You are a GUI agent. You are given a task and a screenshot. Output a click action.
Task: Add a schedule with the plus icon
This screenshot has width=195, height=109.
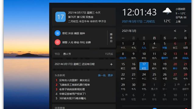point(111,64)
